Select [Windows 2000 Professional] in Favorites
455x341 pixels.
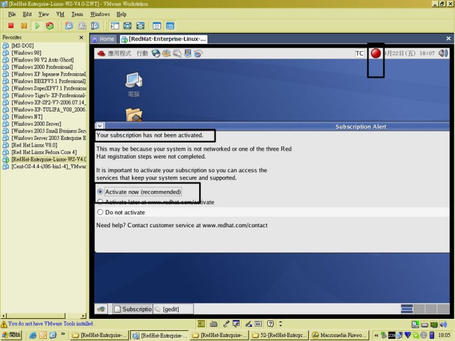tap(42, 66)
